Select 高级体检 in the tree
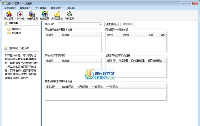The height and width of the screenshot is (126, 200). pos(16,33)
